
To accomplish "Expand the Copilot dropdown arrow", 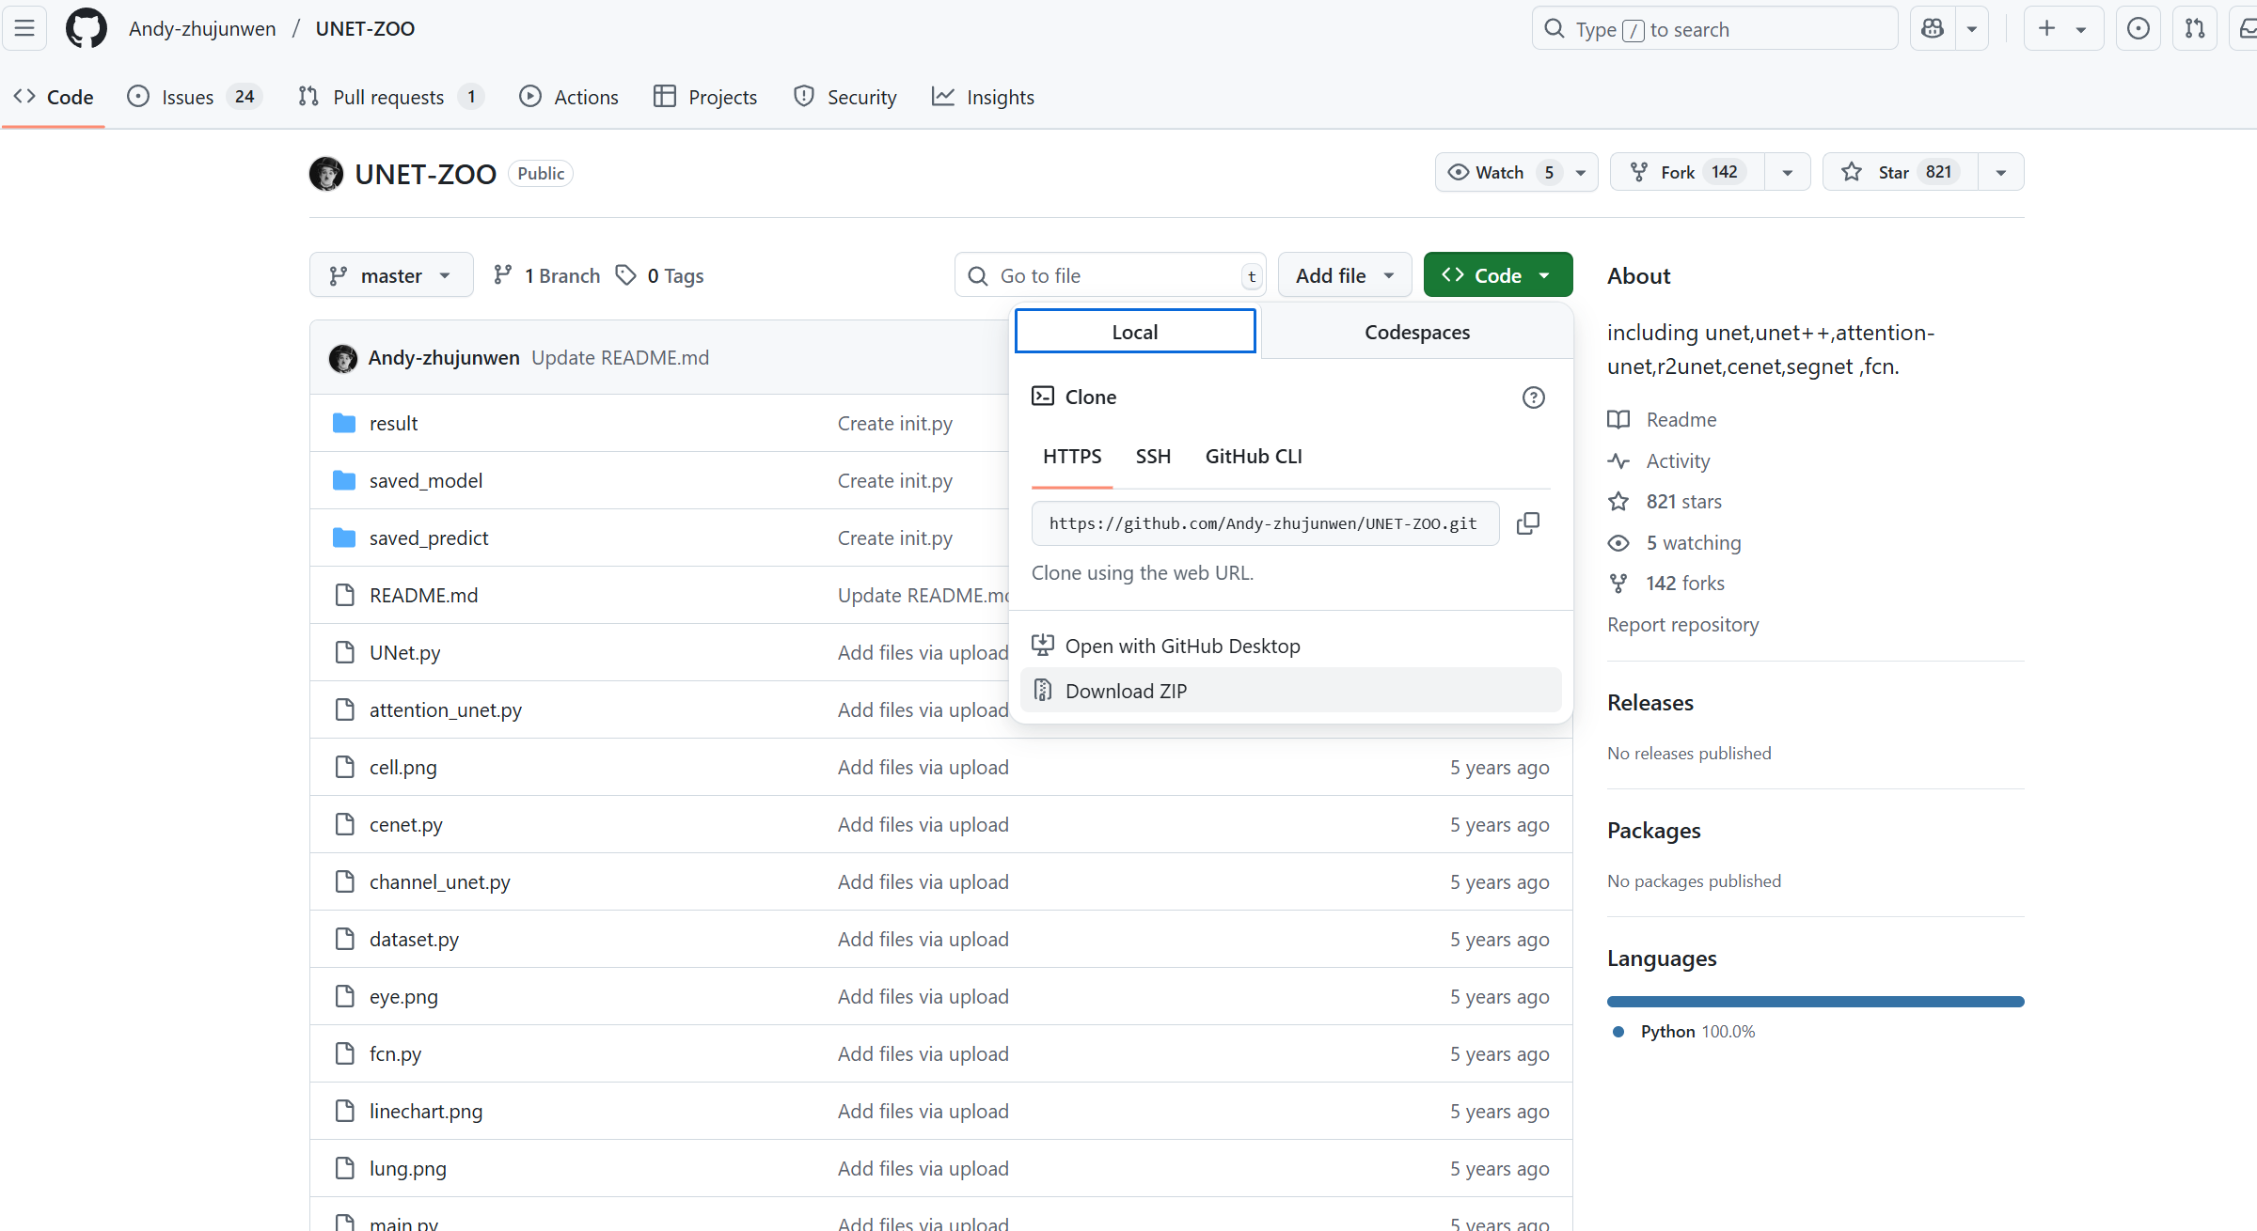I will tap(1972, 28).
